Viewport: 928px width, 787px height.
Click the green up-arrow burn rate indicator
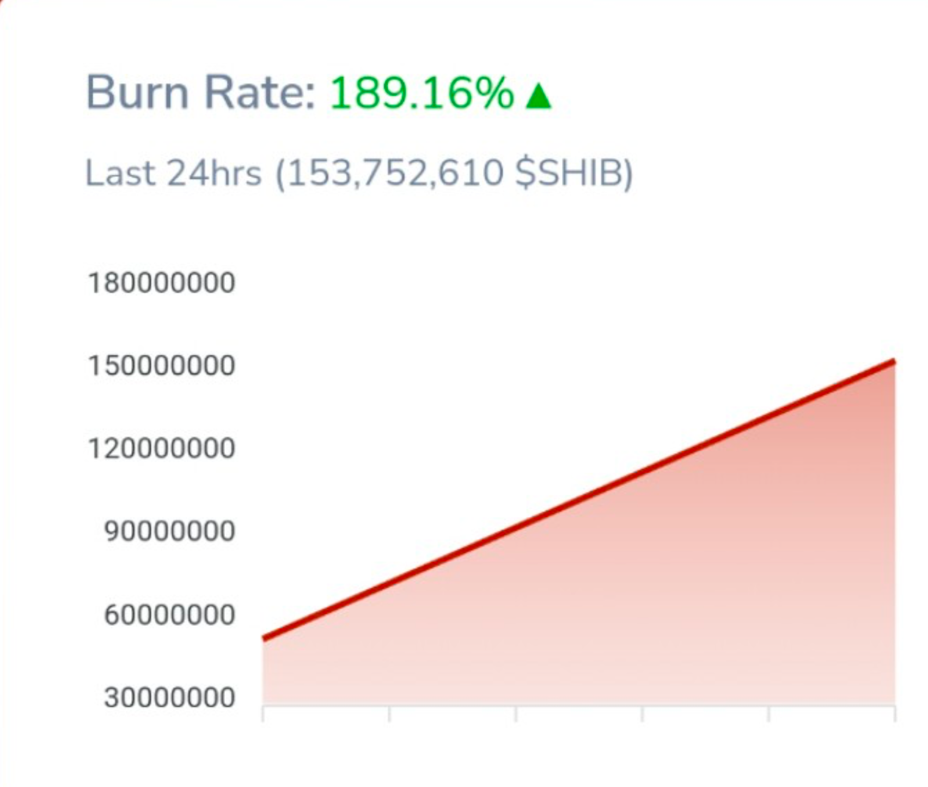(x=538, y=96)
